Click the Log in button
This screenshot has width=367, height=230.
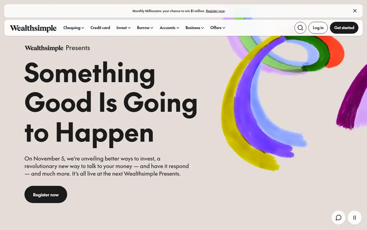click(318, 28)
